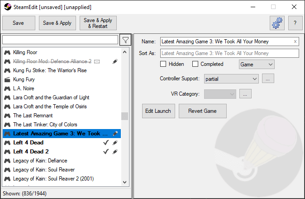Click the hidden marker icon on Killing Floor Mod

tap(97, 62)
